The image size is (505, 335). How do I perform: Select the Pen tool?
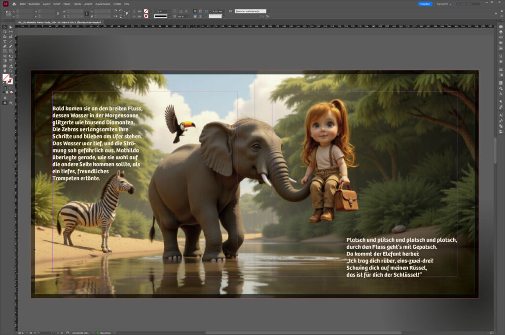tap(5, 46)
